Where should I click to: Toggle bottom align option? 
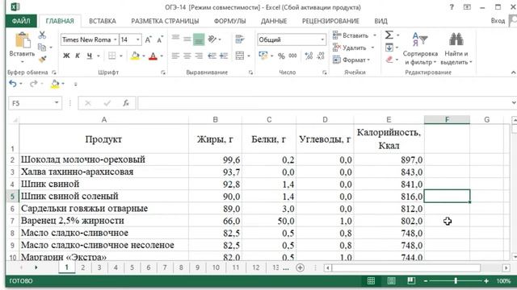[x=199, y=39]
